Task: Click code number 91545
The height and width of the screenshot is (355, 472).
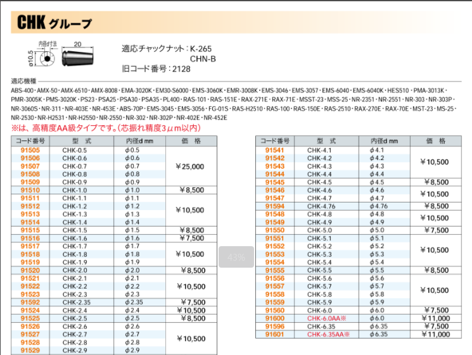Action: 274,182
